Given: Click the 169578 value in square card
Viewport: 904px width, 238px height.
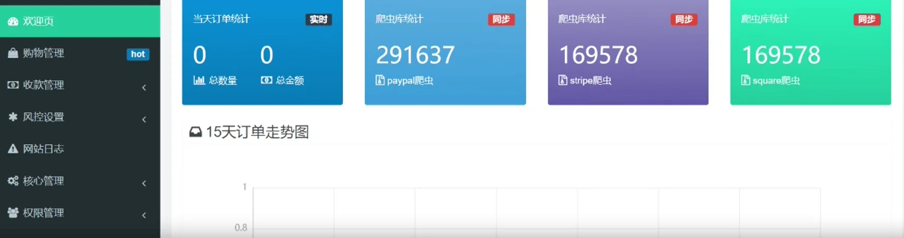Looking at the screenshot, I should (781, 55).
